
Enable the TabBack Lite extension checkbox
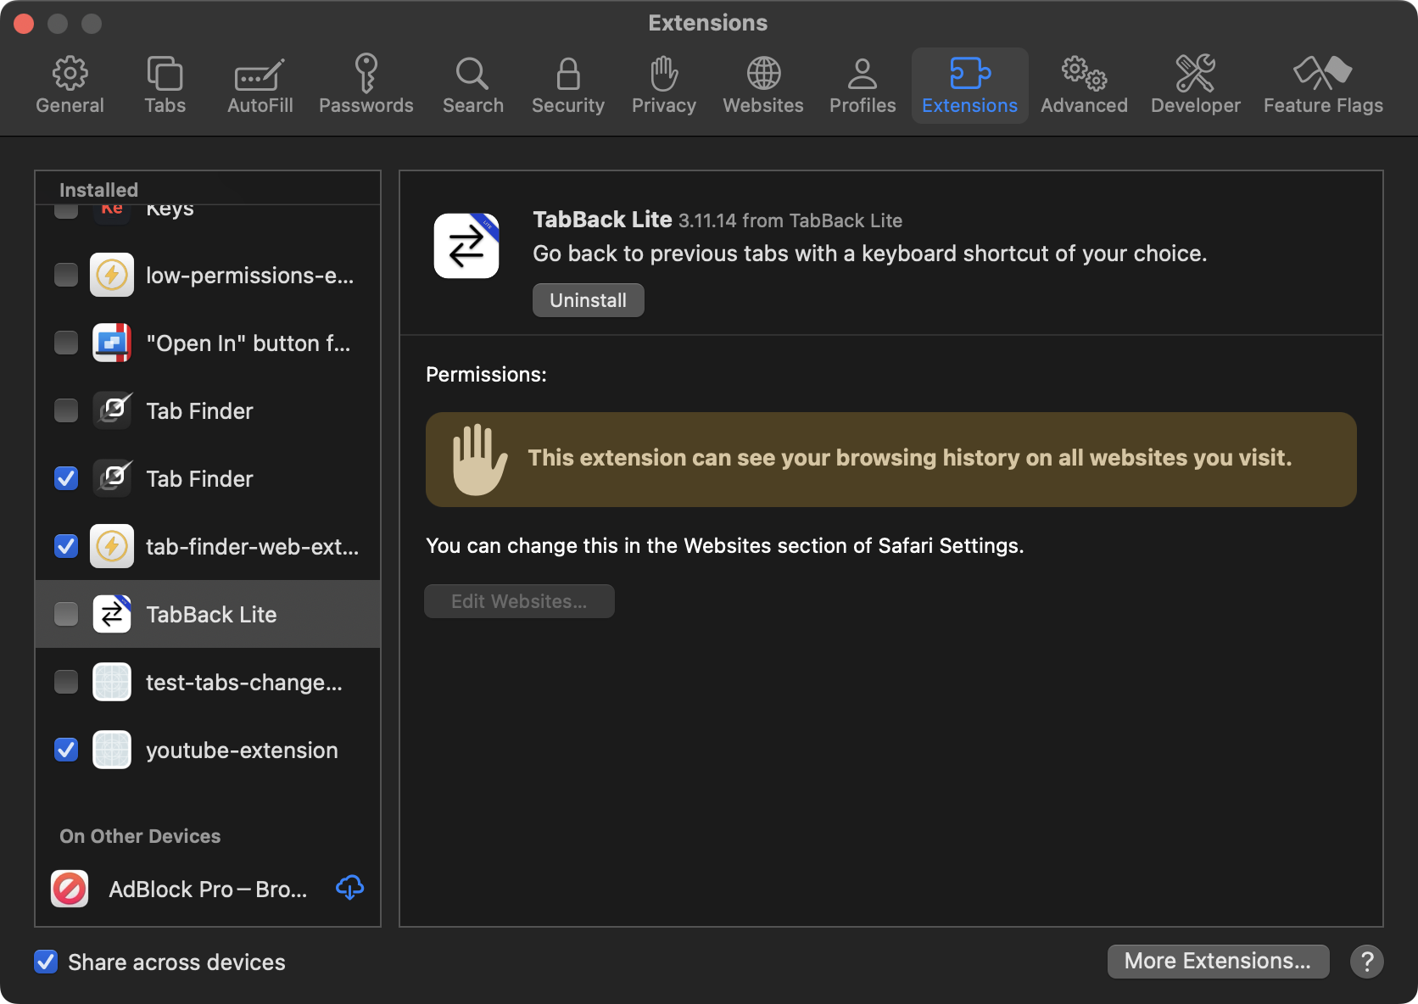(x=66, y=614)
